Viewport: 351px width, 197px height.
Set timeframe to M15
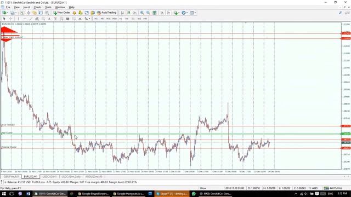pyautogui.click(x=109, y=19)
